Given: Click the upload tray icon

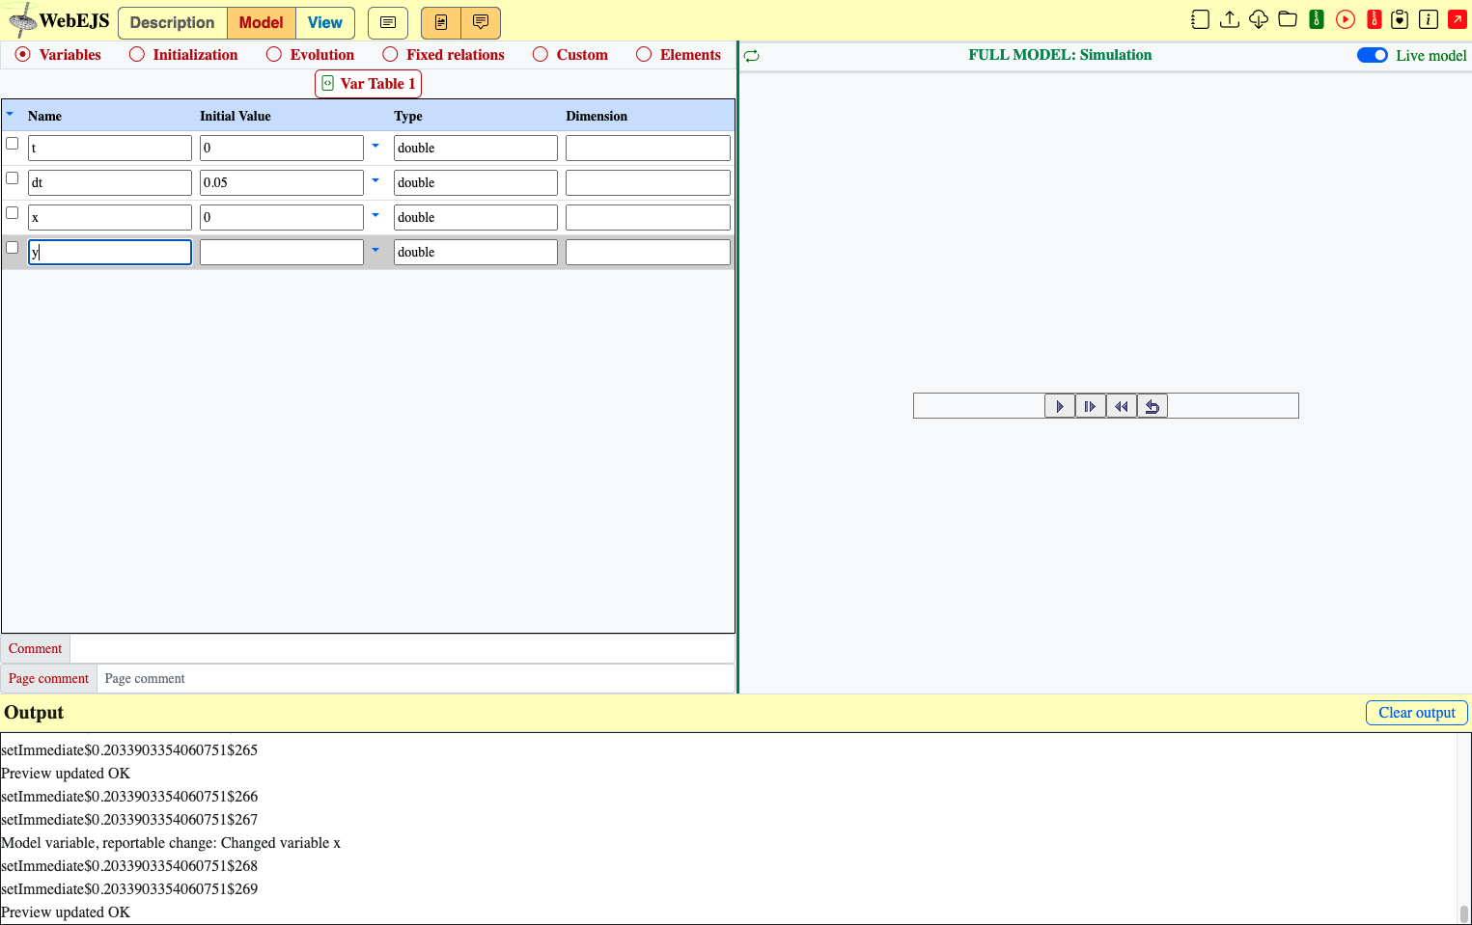Looking at the screenshot, I should 1230,19.
